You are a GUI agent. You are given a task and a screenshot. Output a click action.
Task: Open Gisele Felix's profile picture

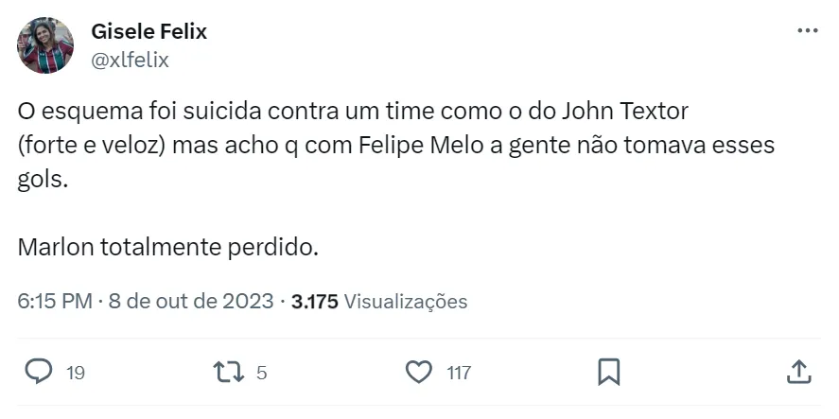click(44, 44)
